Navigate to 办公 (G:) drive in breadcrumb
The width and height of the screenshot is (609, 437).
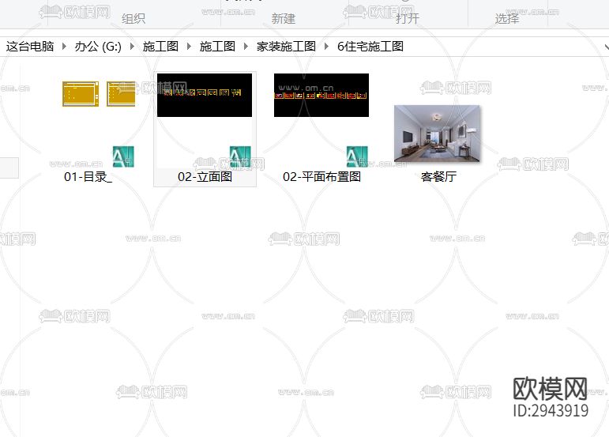pos(98,47)
